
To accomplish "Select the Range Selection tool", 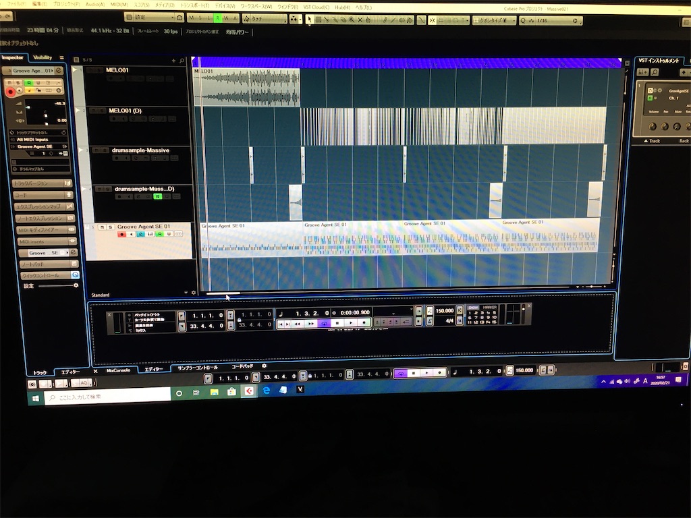I will click(319, 20).
